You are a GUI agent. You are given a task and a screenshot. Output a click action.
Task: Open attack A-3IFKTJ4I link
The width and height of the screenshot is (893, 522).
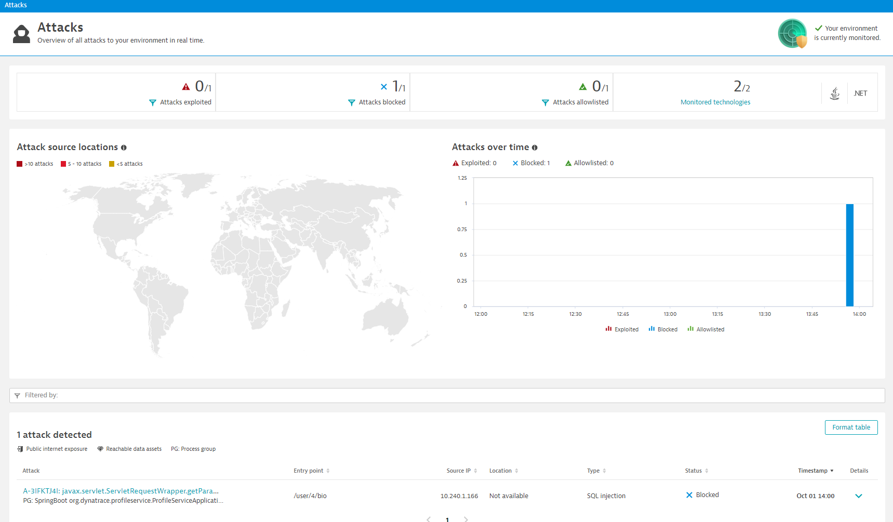point(121,491)
